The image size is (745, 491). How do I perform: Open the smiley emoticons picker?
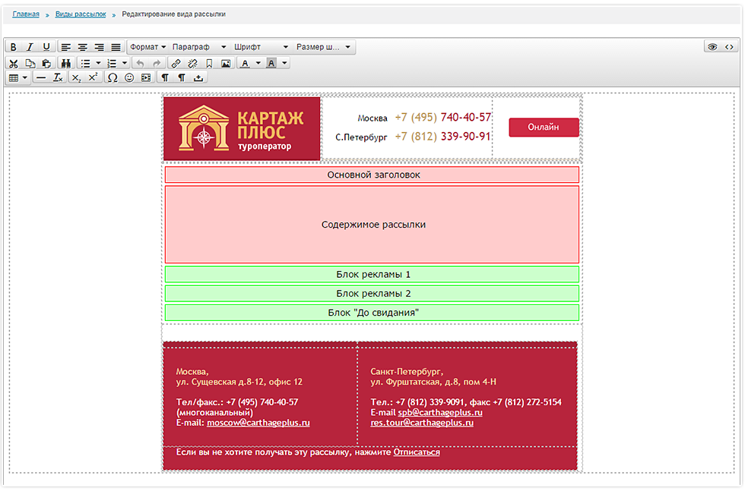click(x=129, y=78)
